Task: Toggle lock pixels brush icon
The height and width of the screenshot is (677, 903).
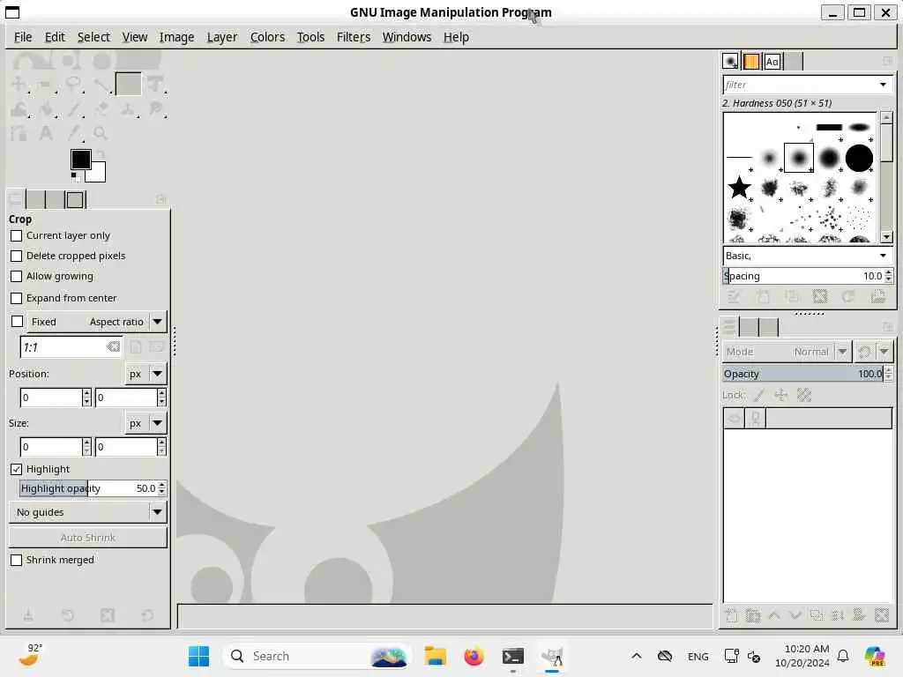Action: coord(759,395)
